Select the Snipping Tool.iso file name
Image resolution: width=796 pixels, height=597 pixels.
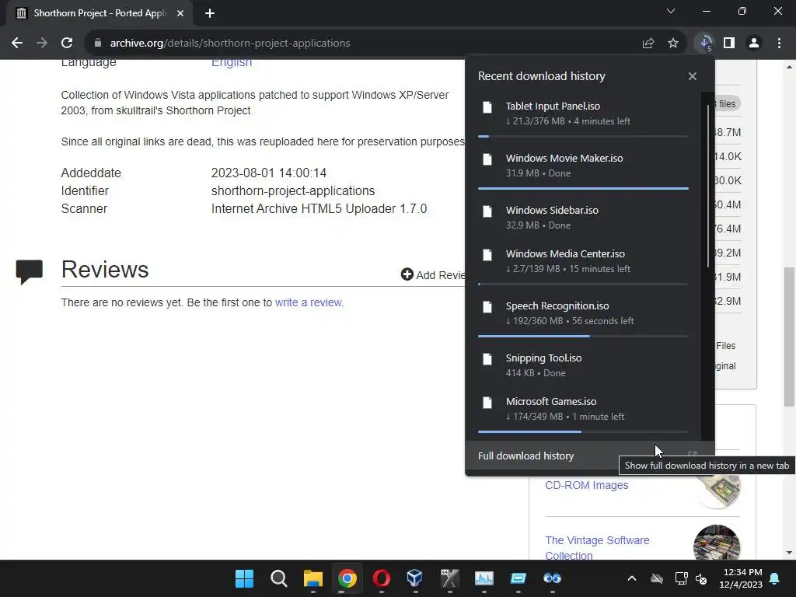[543, 358]
